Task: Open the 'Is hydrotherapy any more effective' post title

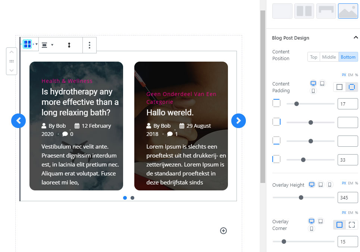Action: click(x=80, y=102)
